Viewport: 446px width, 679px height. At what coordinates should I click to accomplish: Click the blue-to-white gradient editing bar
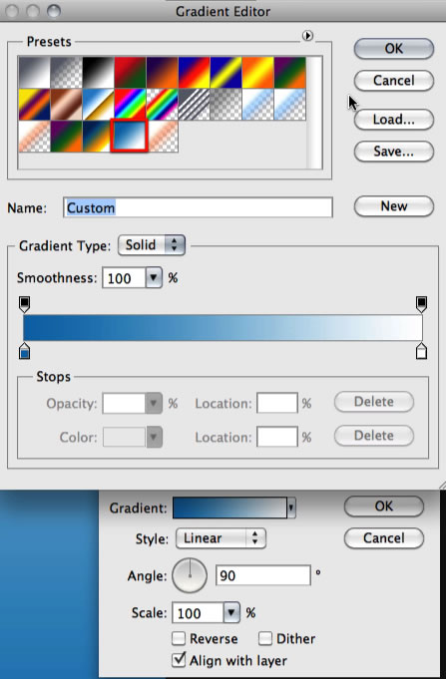tap(223, 328)
